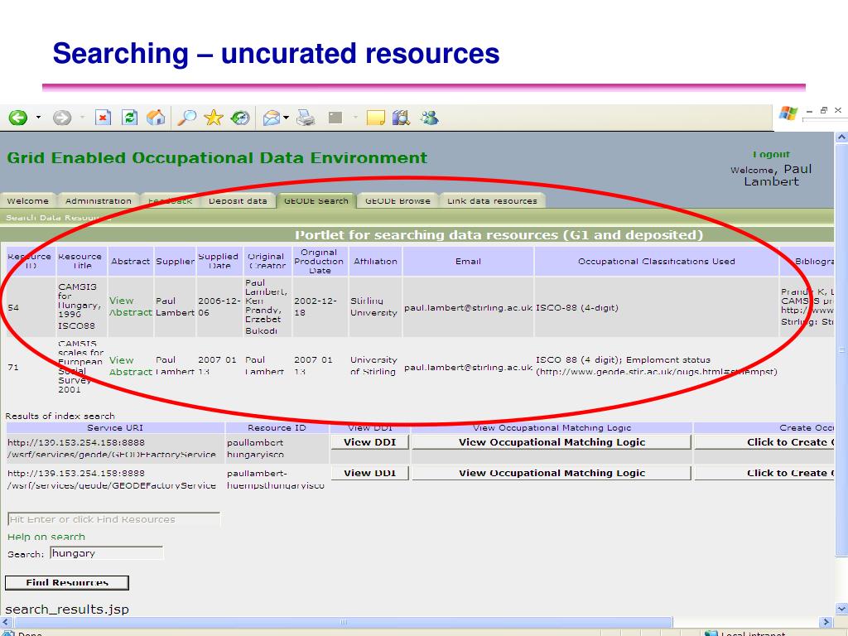Click to Create for paullambert-hungaryisco row

click(x=764, y=442)
